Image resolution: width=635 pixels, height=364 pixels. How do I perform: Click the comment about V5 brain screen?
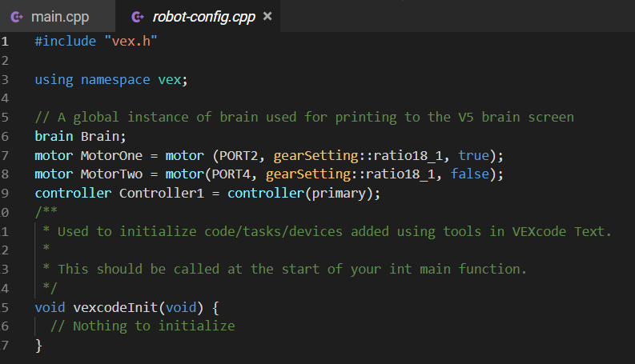[x=304, y=118]
